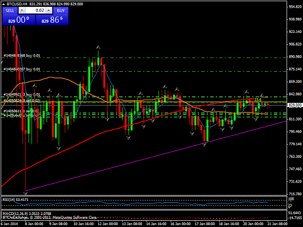The width and height of the screenshot is (303, 227).
Task: Decrease lot volume with the down arrow
Action: coord(22,11)
